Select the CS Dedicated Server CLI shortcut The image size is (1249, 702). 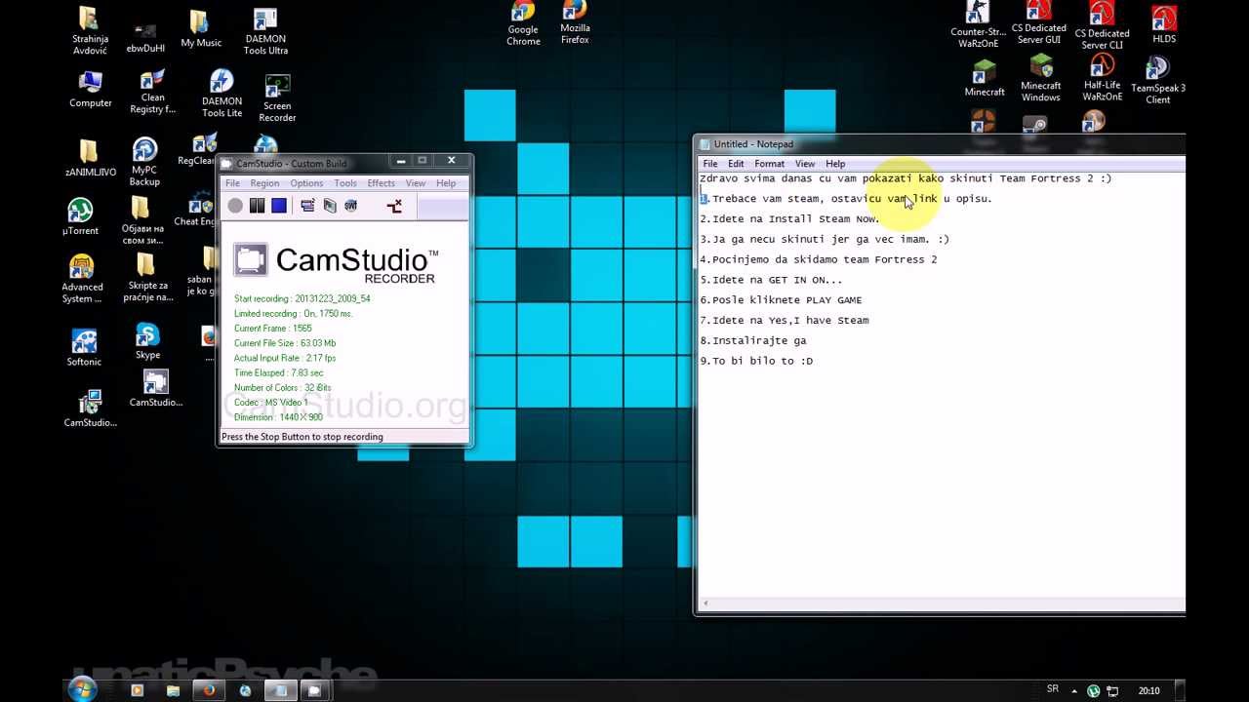pyautogui.click(x=1102, y=25)
